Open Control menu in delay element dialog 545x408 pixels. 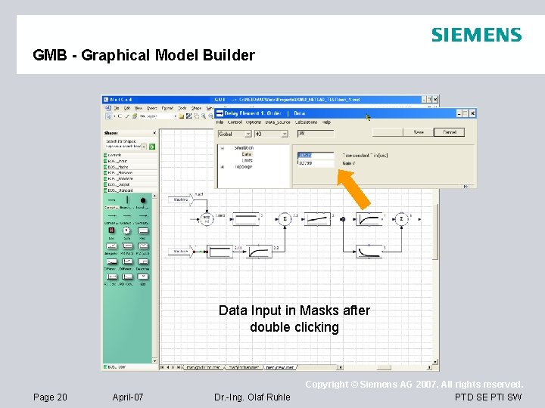[x=235, y=122]
